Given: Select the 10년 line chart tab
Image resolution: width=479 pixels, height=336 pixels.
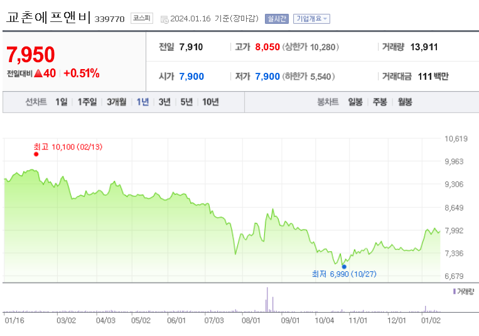Looking at the screenshot, I should coord(210,102).
